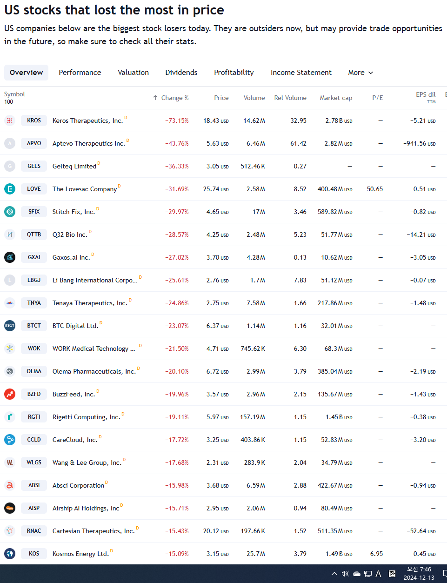Select the Overview tab
The height and width of the screenshot is (583, 447).
[x=27, y=73]
